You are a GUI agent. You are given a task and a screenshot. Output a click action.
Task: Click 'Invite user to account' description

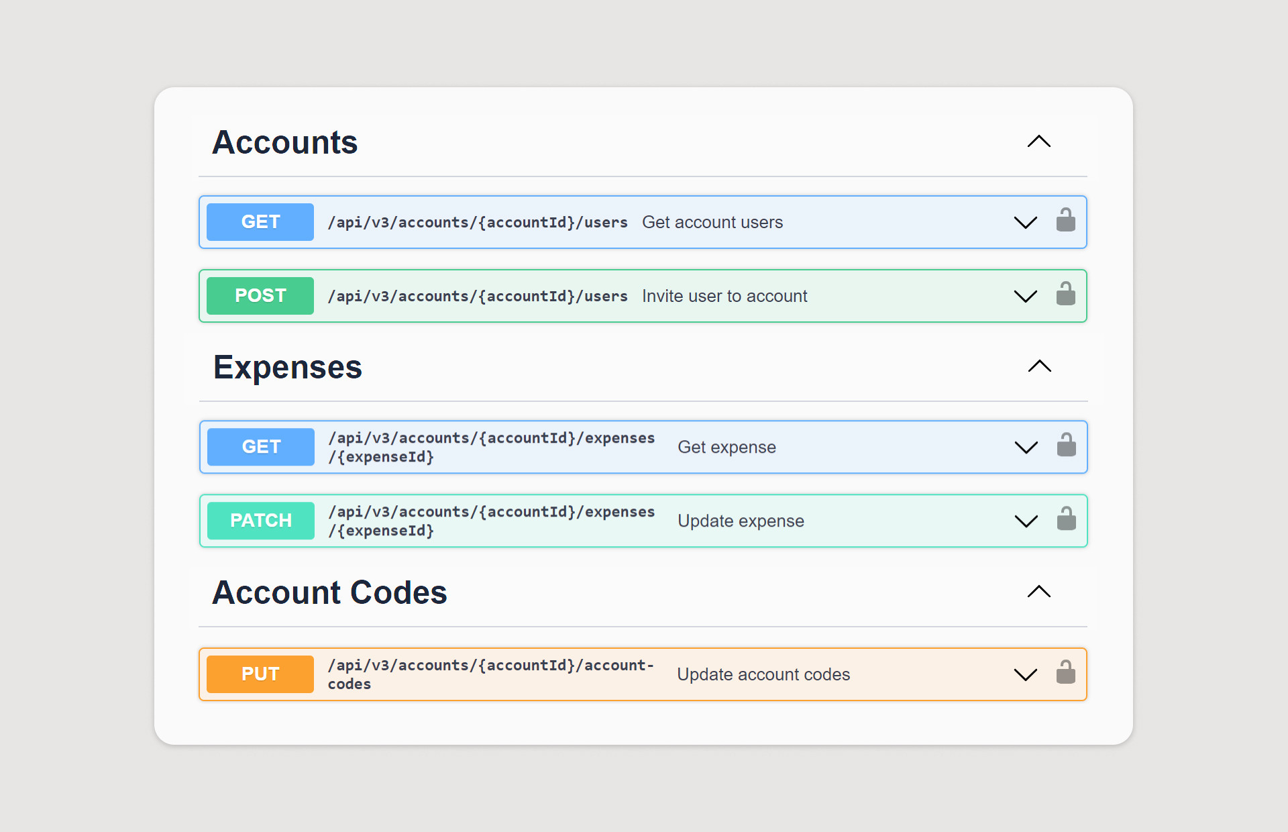pos(724,296)
